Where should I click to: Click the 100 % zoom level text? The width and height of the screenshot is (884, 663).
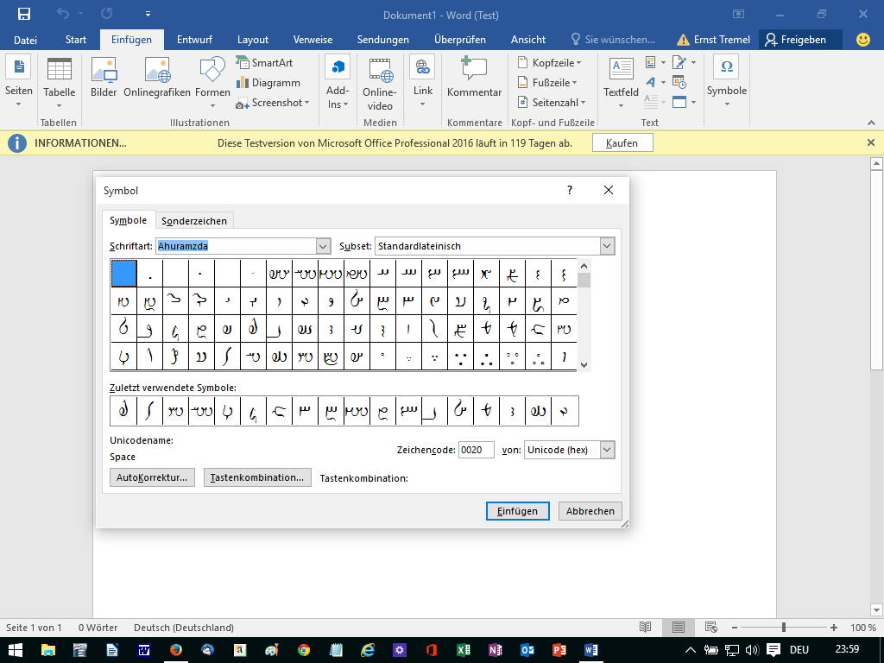pos(863,628)
